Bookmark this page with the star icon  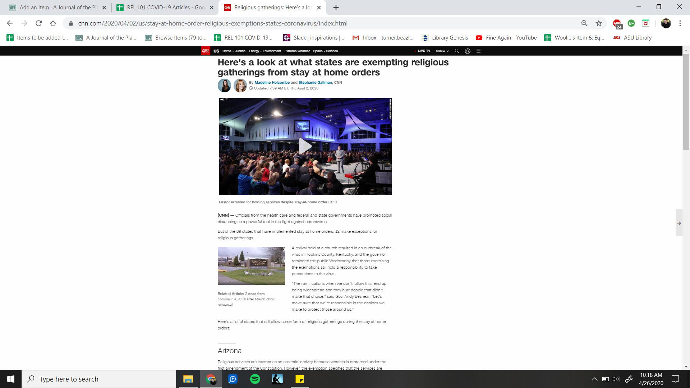[x=599, y=23]
